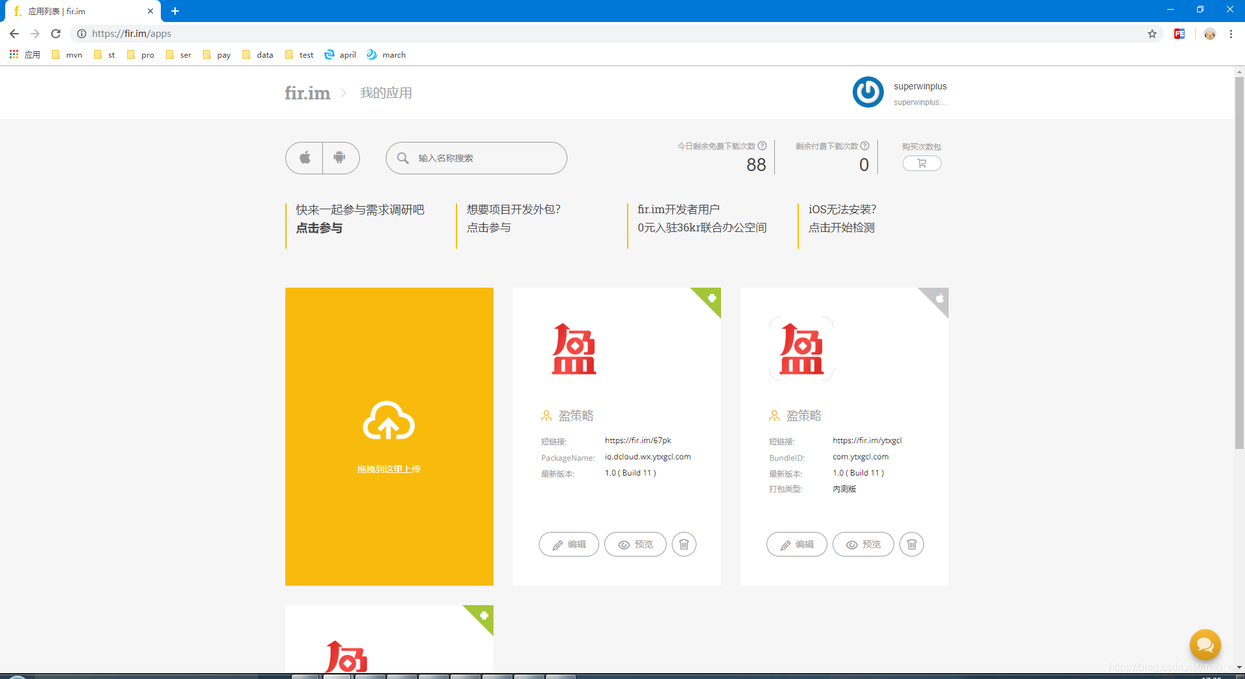Toggle the Apple platform filter
The height and width of the screenshot is (679, 1245).
pyautogui.click(x=303, y=157)
